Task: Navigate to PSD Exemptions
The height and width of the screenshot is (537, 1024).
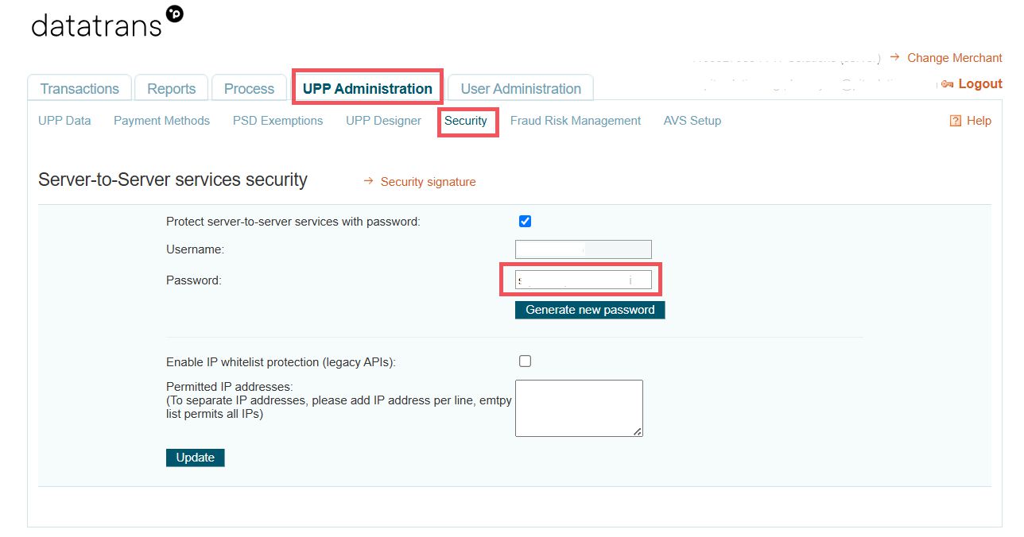Action: pyautogui.click(x=277, y=121)
